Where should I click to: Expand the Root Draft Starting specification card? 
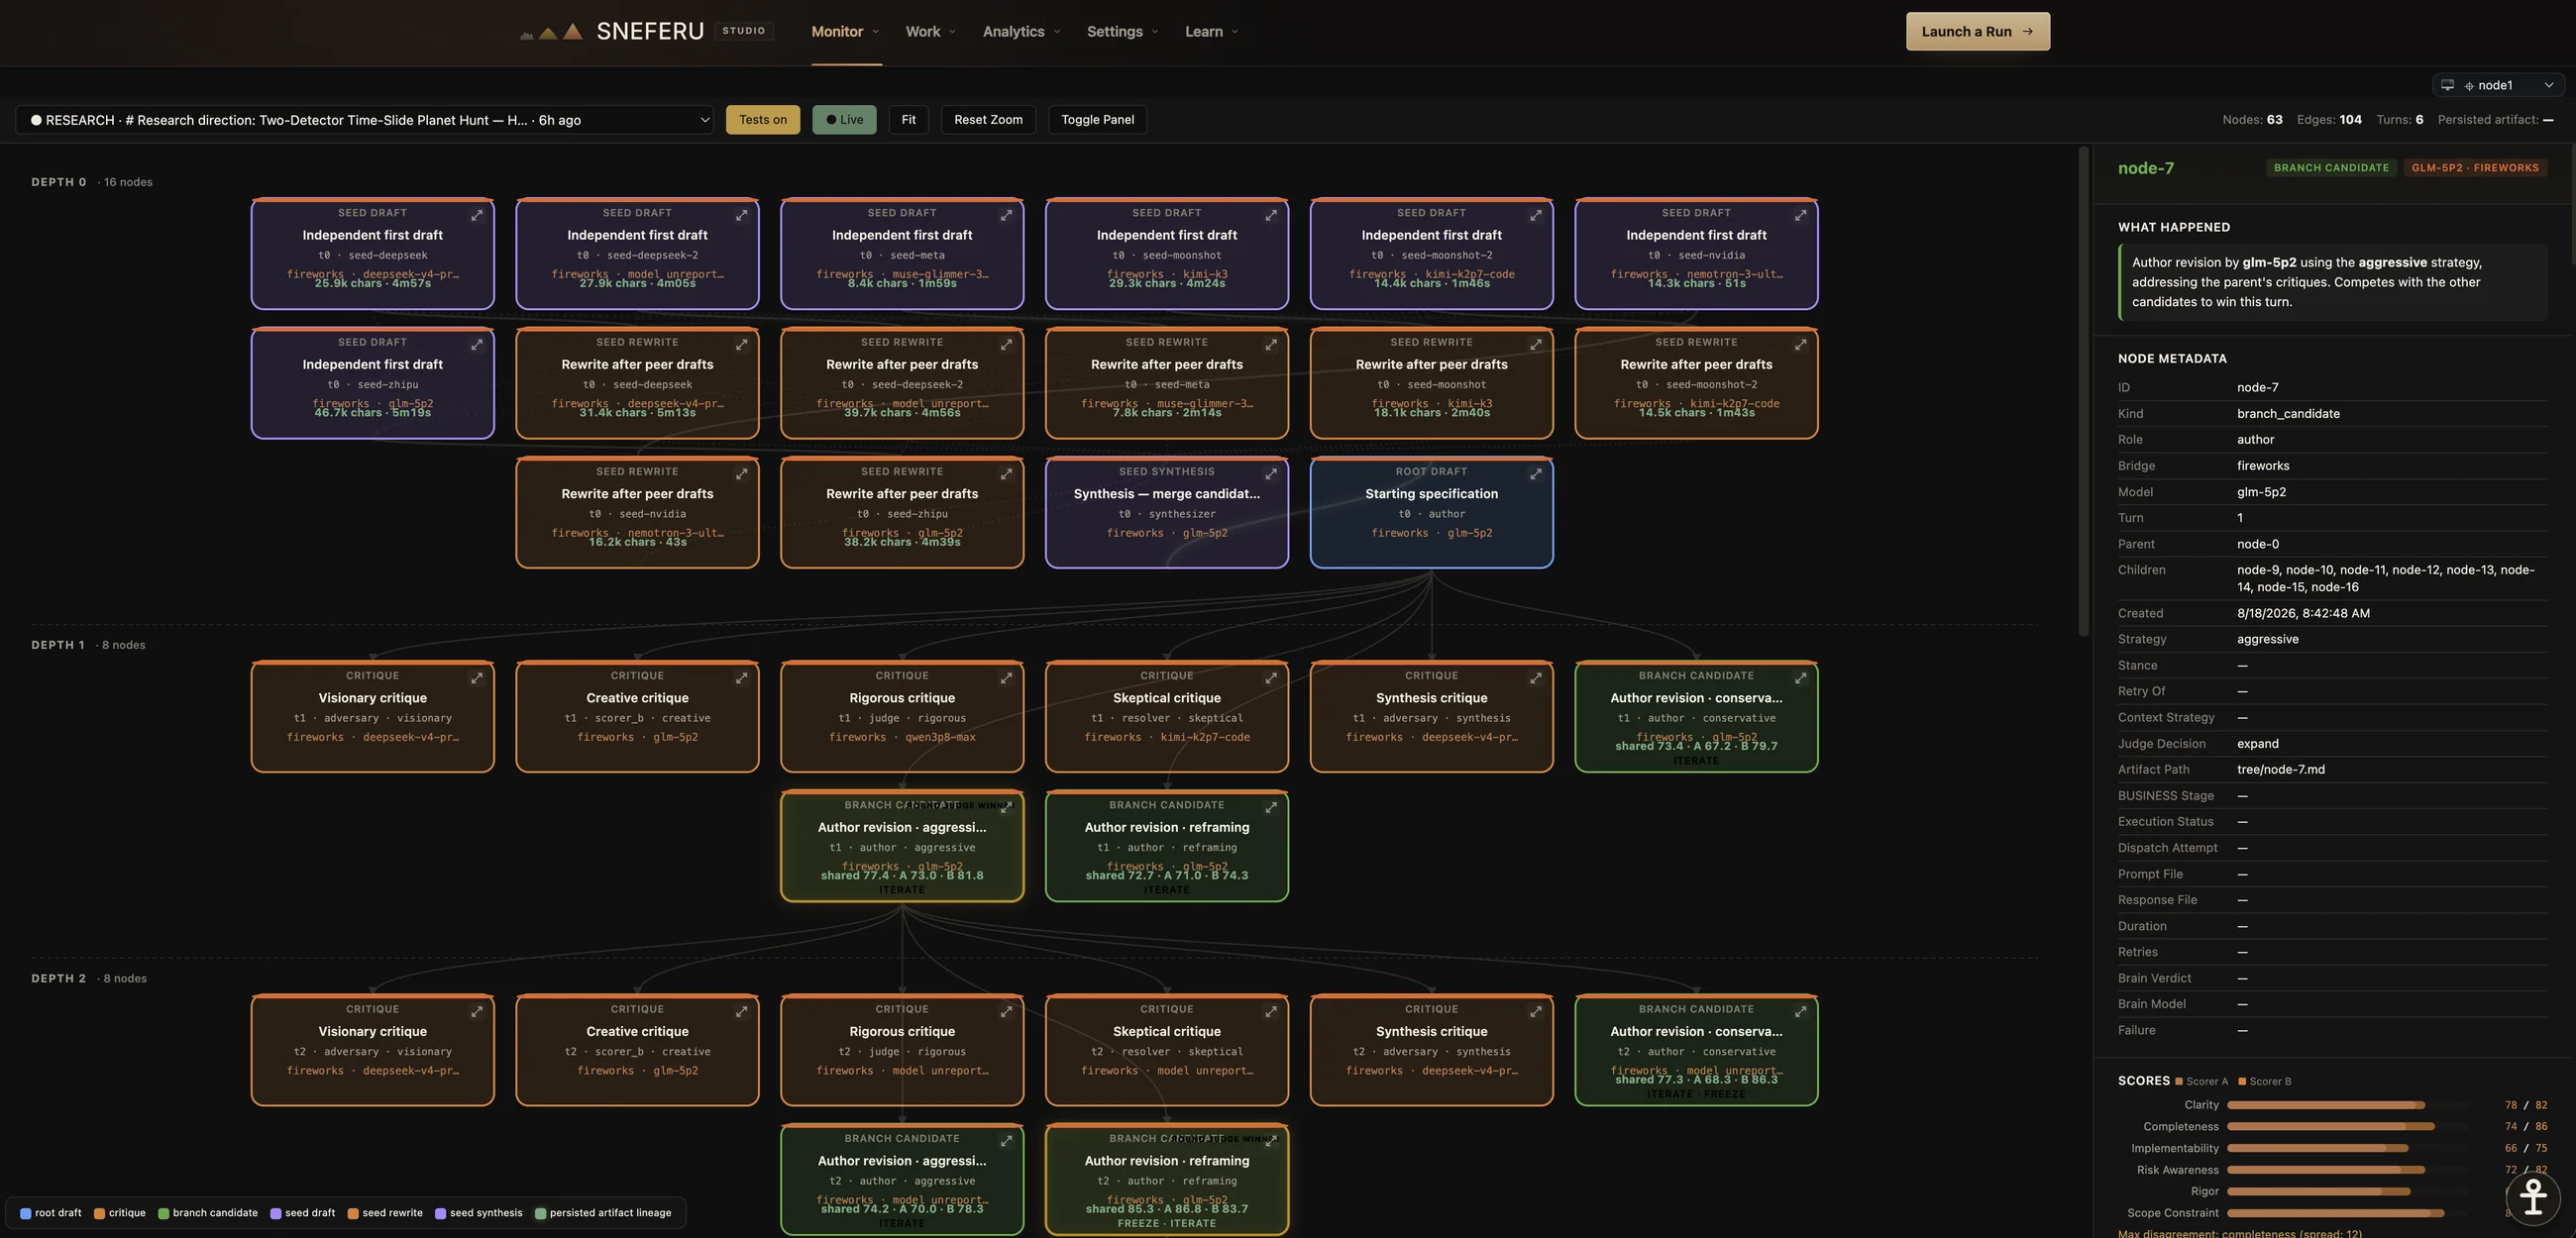(1536, 474)
